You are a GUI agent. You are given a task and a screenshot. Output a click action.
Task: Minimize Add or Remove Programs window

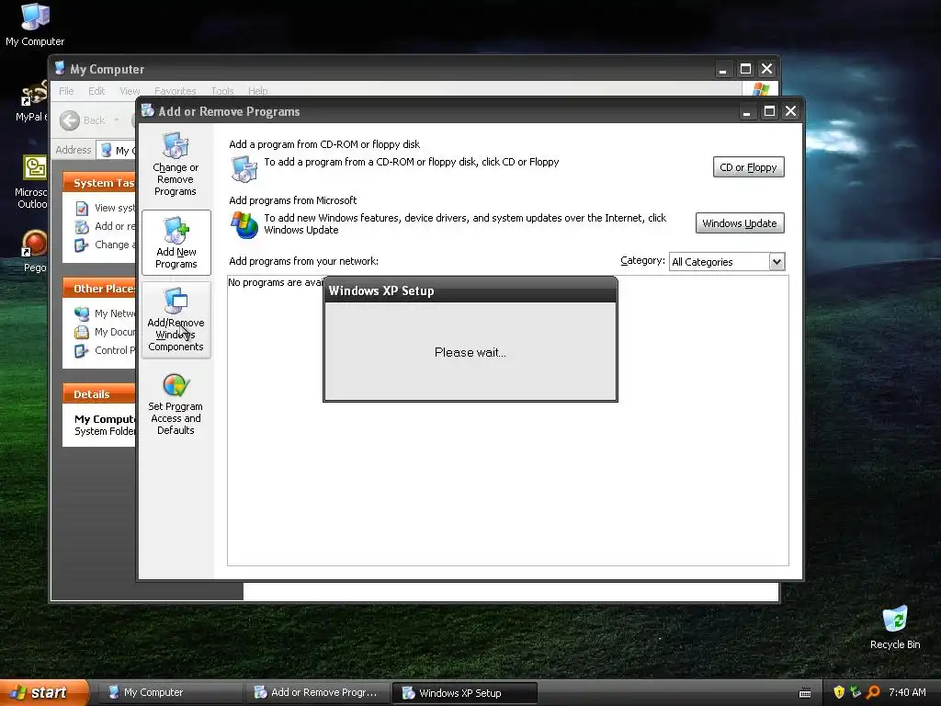[x=746, y=111]
